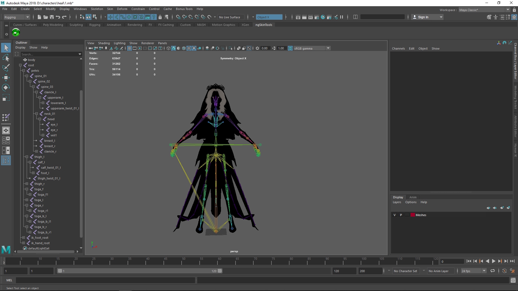Screen dimensions: 518x291
Task: Select the Move tool in the toolbox
Action: coord(6,78)
